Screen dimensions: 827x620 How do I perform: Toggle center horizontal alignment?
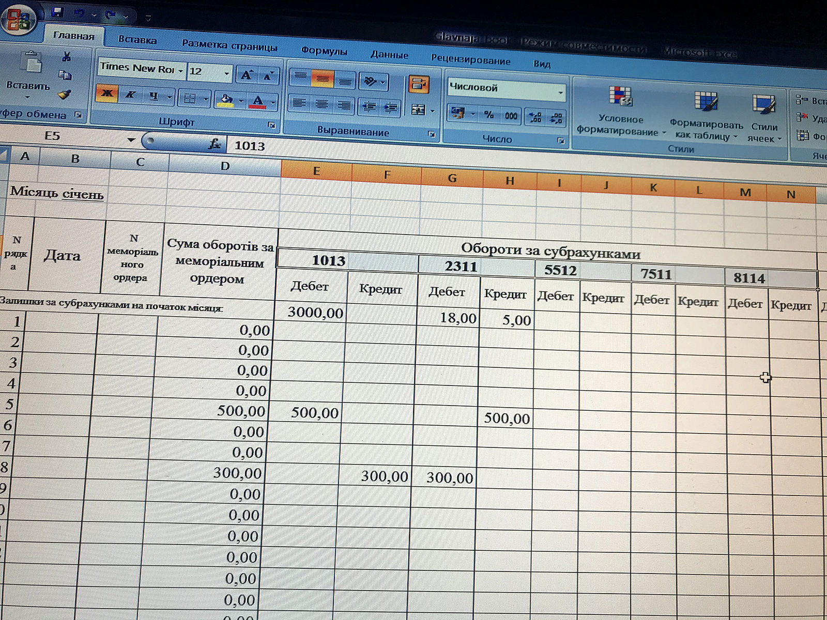click(321, 104)
